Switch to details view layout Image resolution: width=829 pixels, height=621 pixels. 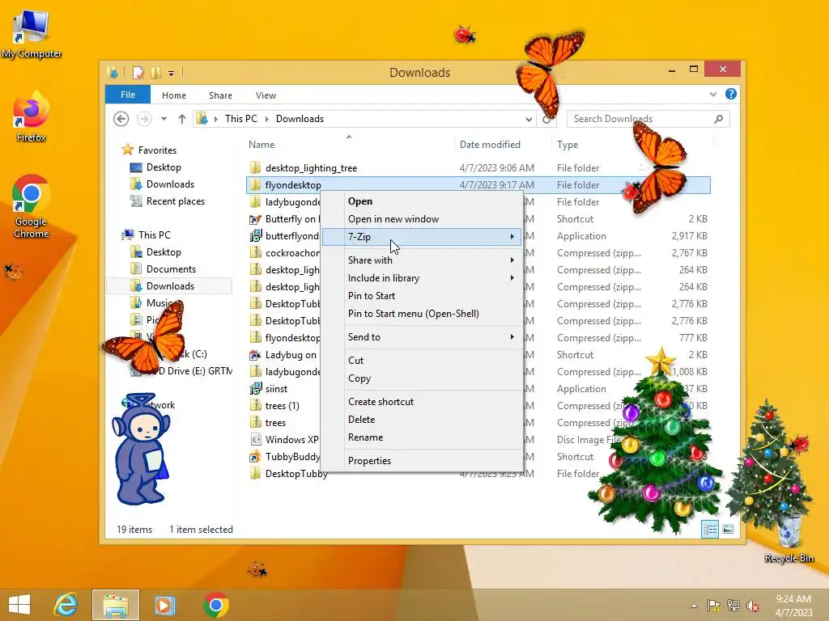click(709, 529)
